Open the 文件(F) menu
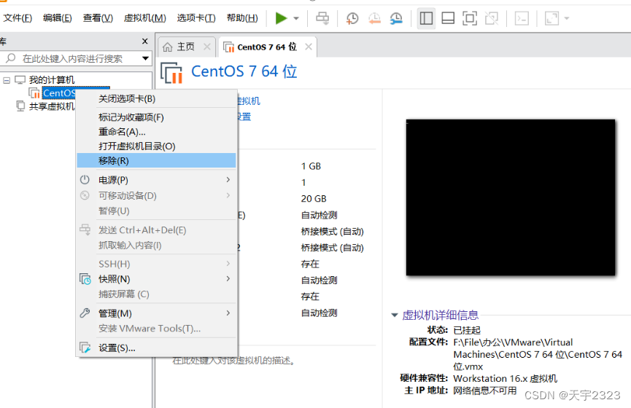This screenshot has width=631, height=408. (x=18, y=18)
